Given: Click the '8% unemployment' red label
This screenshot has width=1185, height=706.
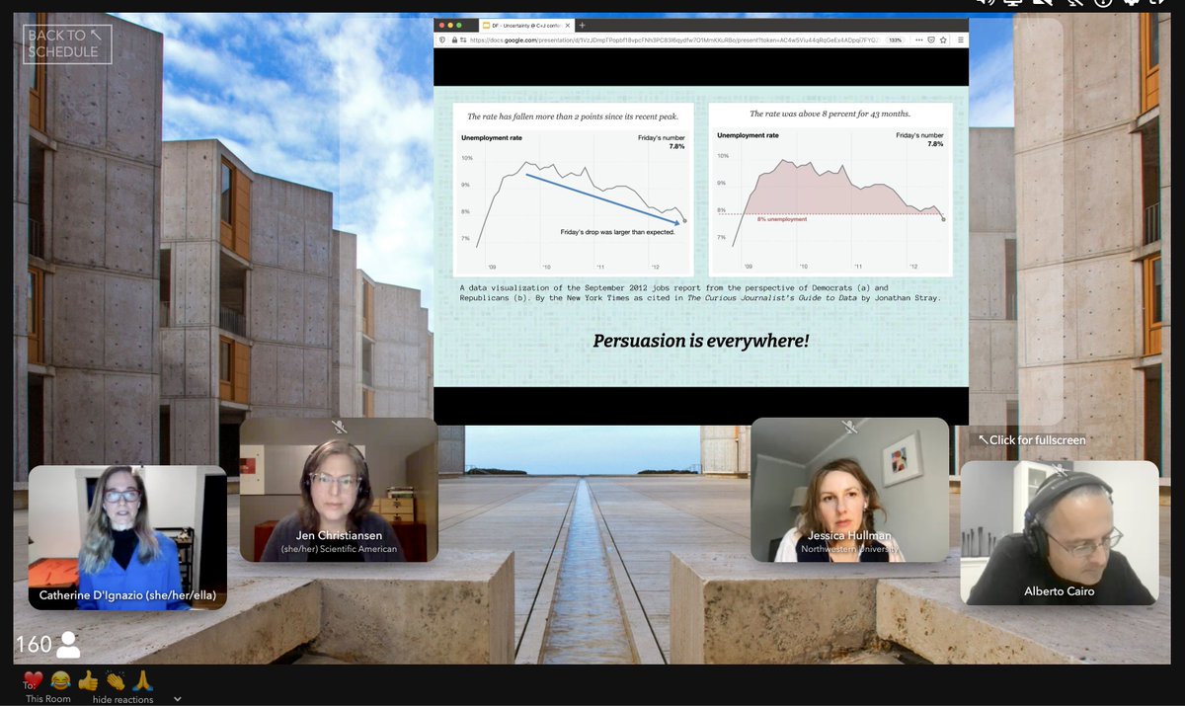Looking at the screenshot, I should pos(782,219).
